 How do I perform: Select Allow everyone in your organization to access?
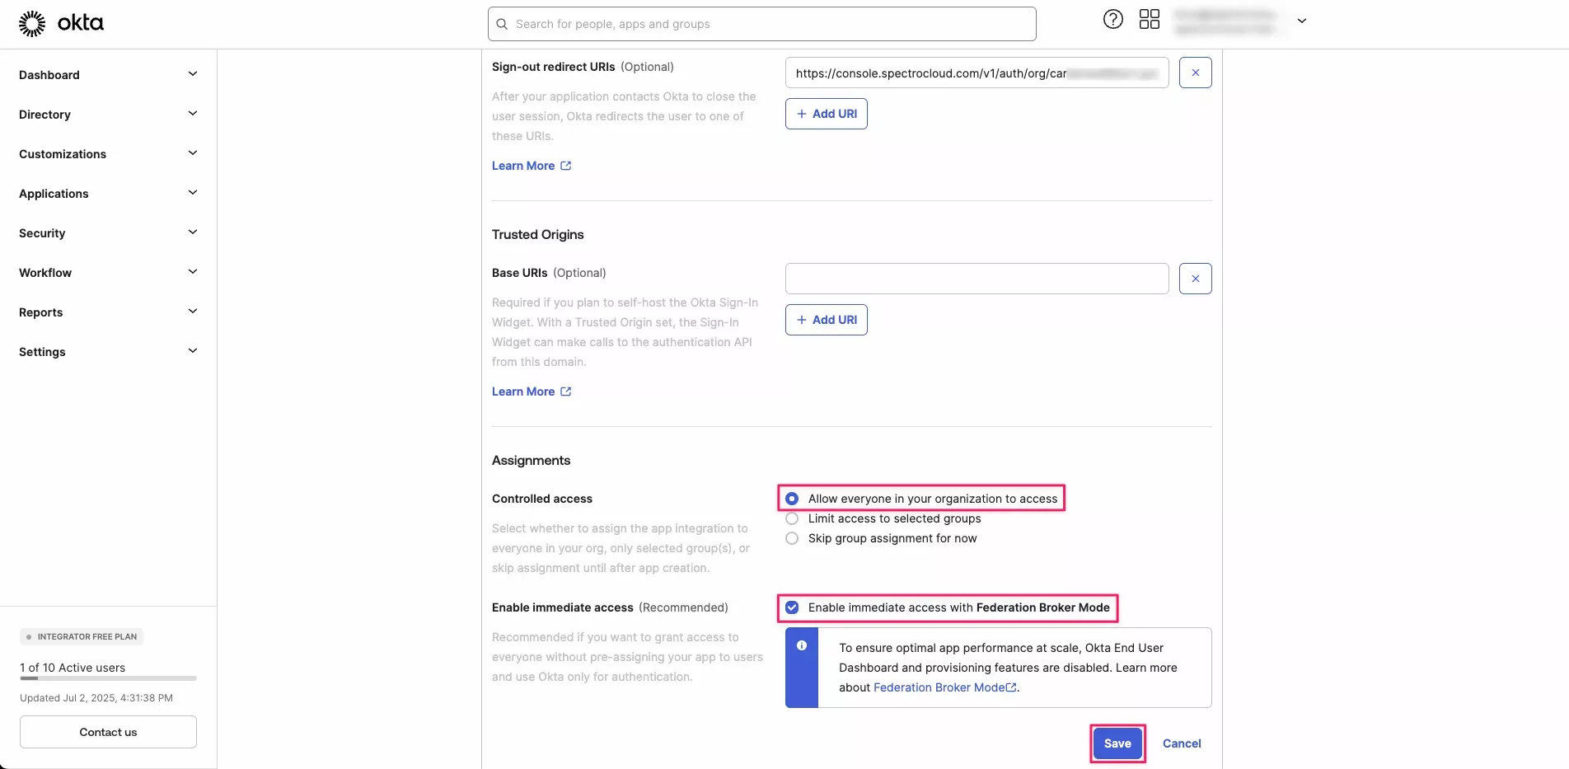(791, 499)
